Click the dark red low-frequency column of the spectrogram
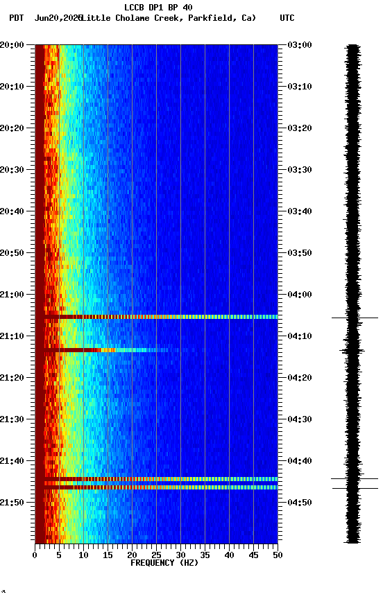383x599 pixels. point(40,294)
